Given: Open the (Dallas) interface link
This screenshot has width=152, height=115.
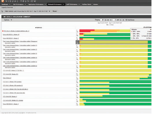Looking at the screenshot, I should click(13, 100).
